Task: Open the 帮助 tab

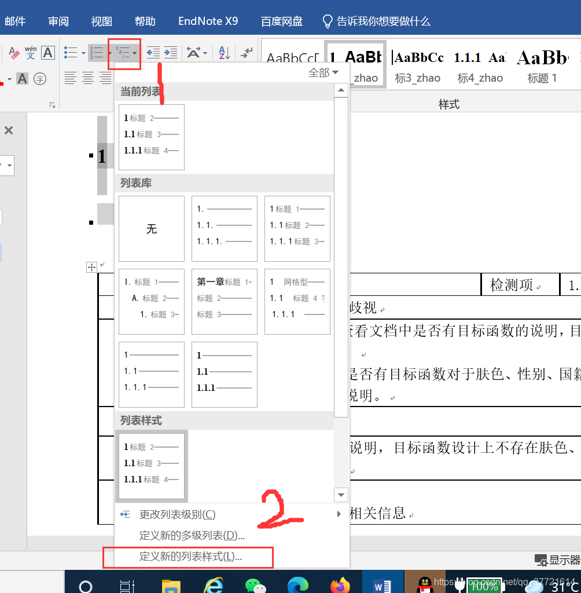Action: click(x=145, y=21)
